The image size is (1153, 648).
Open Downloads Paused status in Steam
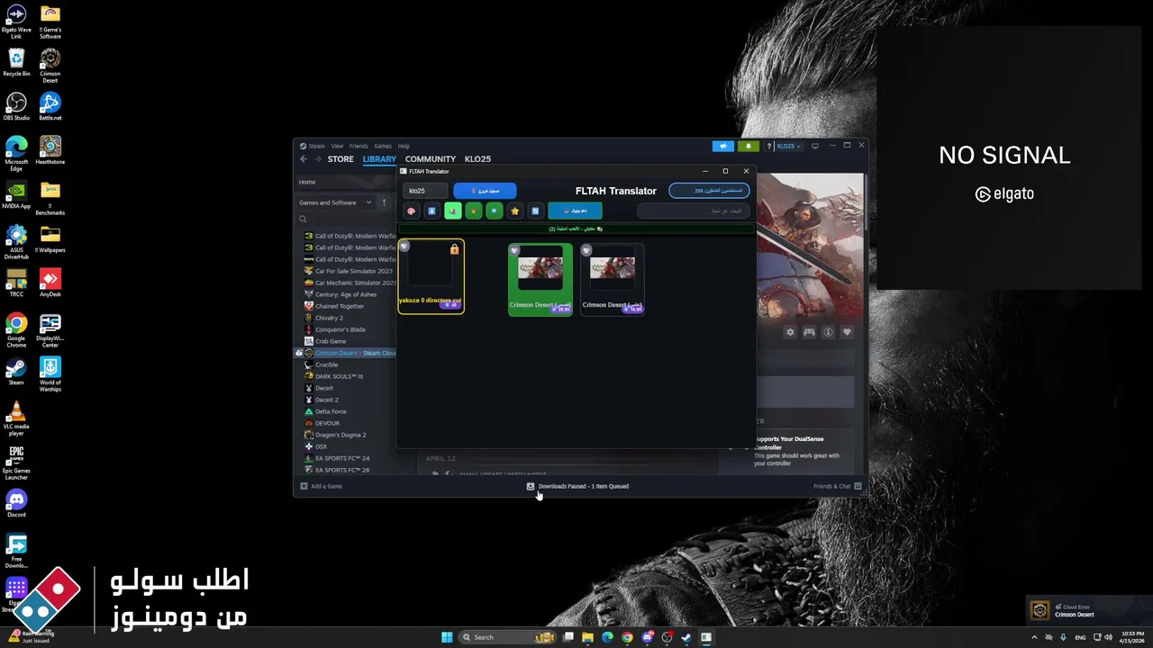[577, 486]
